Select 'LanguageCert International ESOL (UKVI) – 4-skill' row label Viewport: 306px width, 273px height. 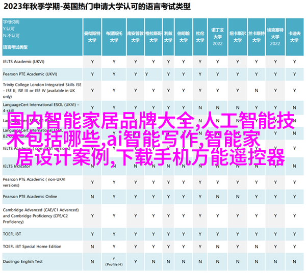tap(41, 107)
